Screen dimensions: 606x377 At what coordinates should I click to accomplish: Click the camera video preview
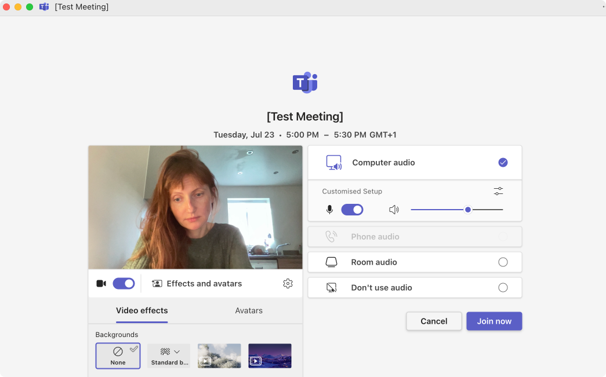pyautogui.click(x=195, y=207)
